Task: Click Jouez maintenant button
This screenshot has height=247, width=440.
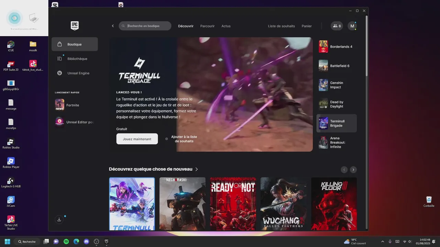Action: (137, 139)
